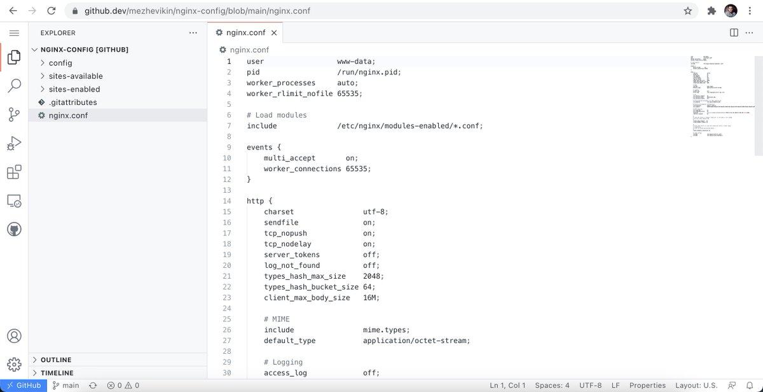Open the browser profile avatar

(x=731, y=11)
